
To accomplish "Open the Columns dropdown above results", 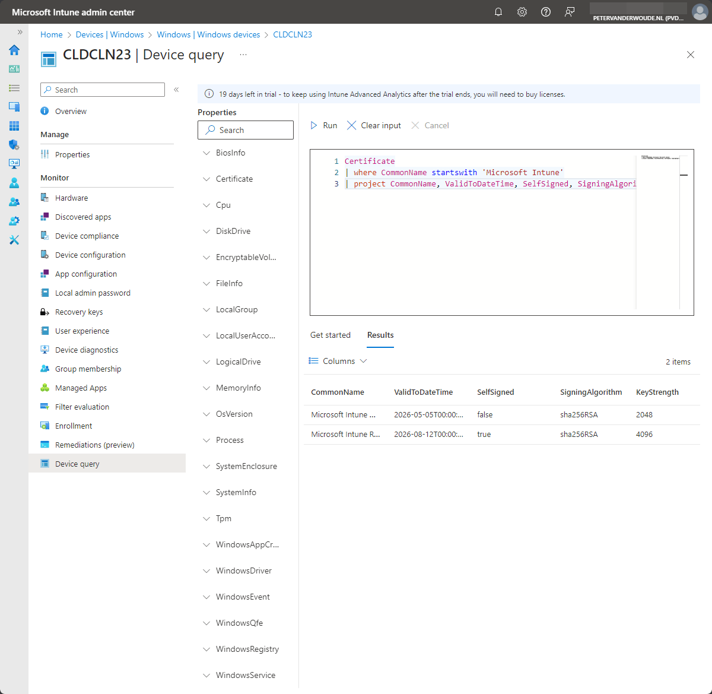I will click(338, 361).
